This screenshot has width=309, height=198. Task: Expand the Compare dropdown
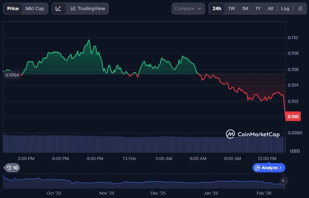pos(188,9)
